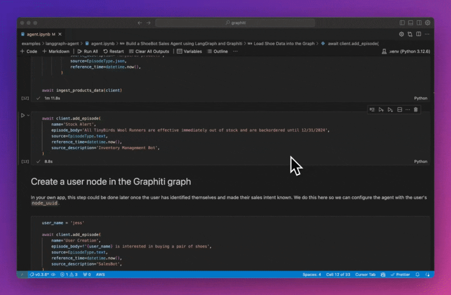Switch to the agent.ipynb tab
This screenshot has width=451, height=295.
click(39, 34)
